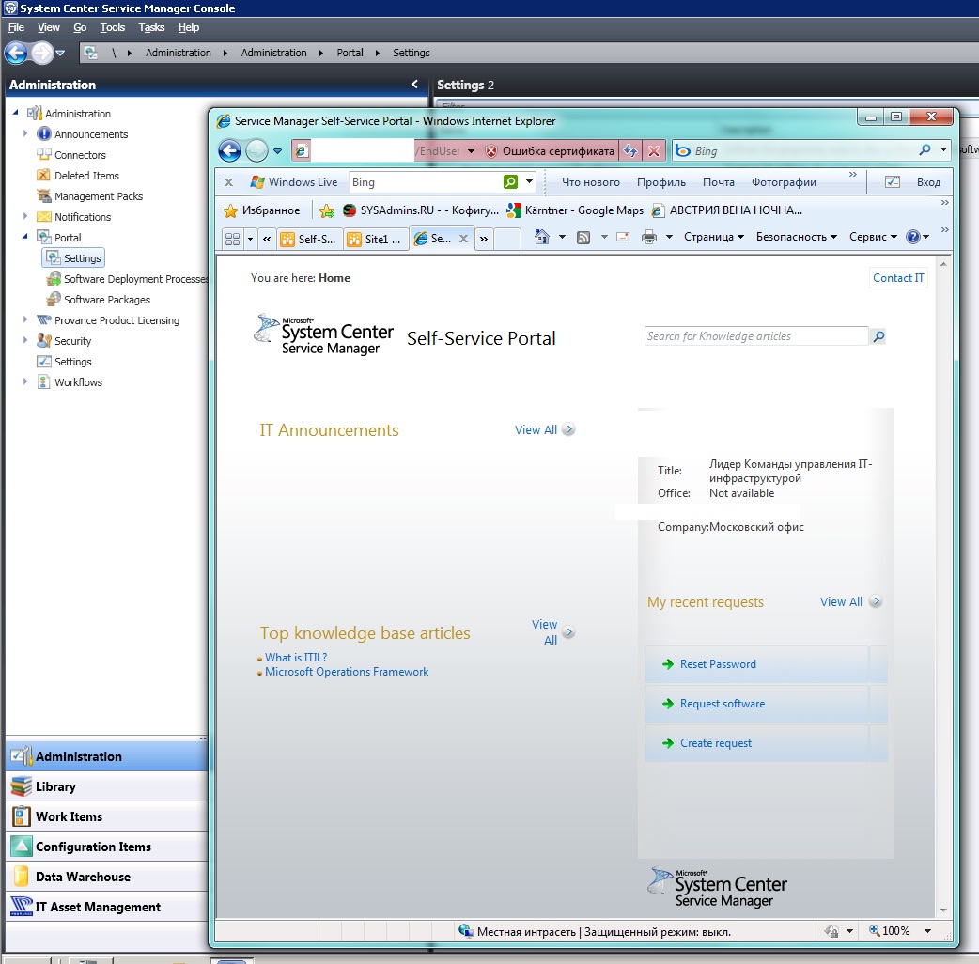Expand the Workflows tree node

pyautogui.click(x=25, y=381)
